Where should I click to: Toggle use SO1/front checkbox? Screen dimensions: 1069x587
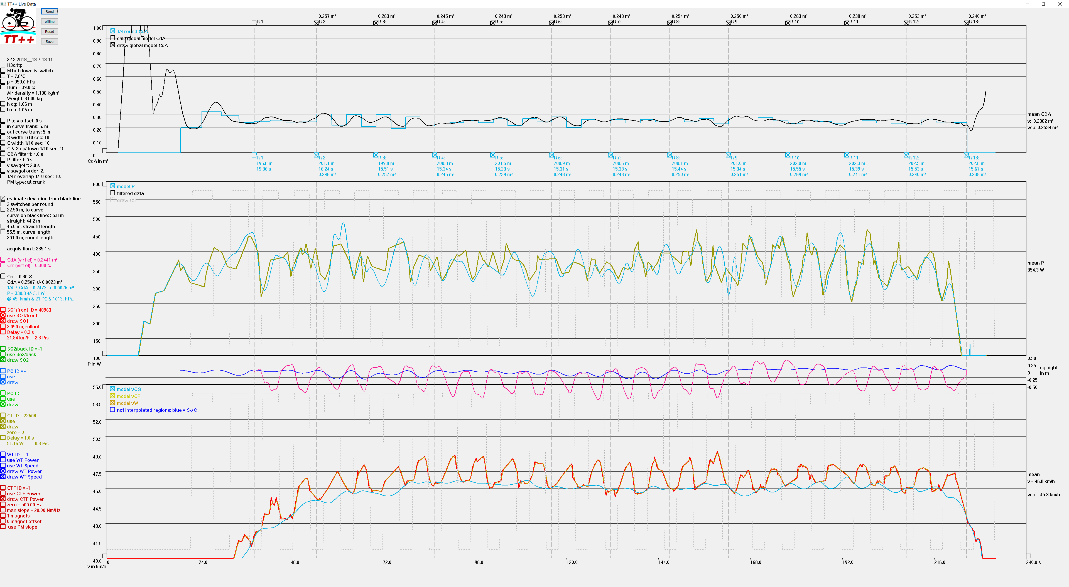3,315
